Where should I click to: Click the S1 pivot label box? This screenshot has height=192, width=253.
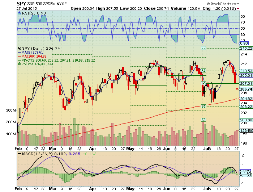(203, 106)
